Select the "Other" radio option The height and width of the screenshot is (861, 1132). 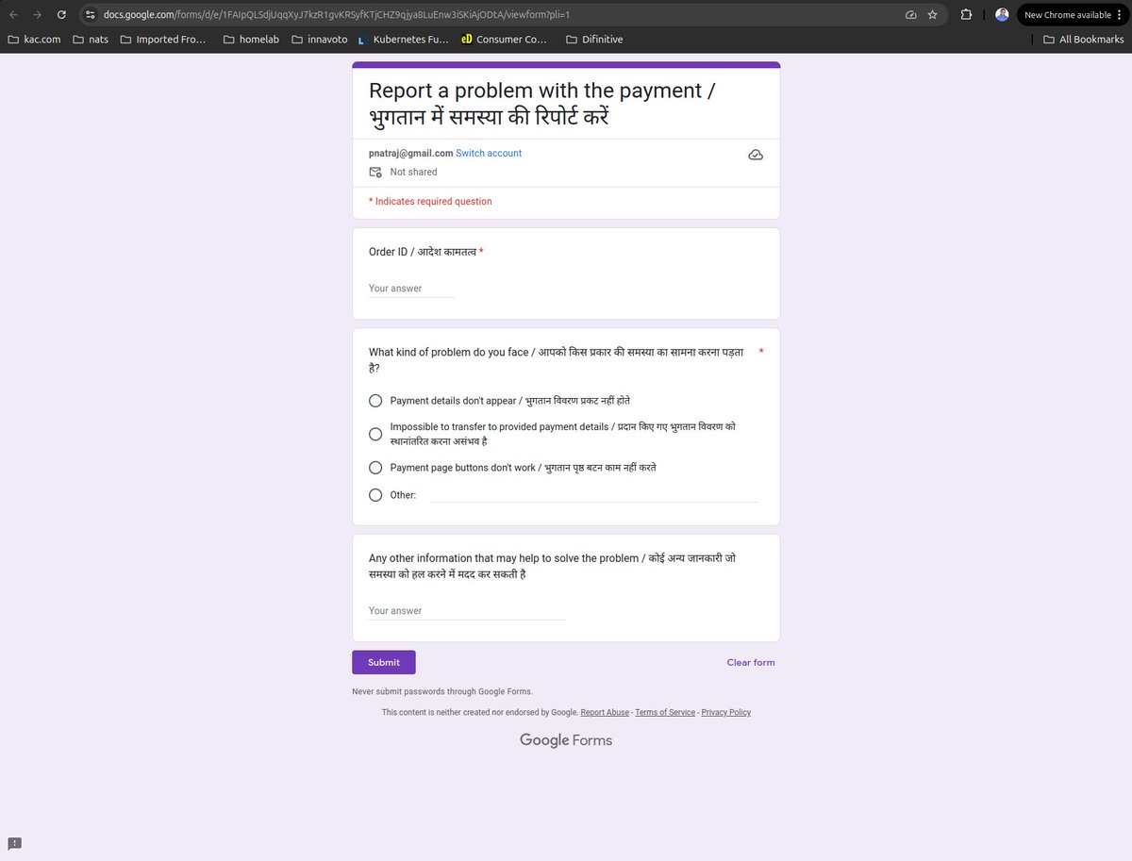(375, 495)
